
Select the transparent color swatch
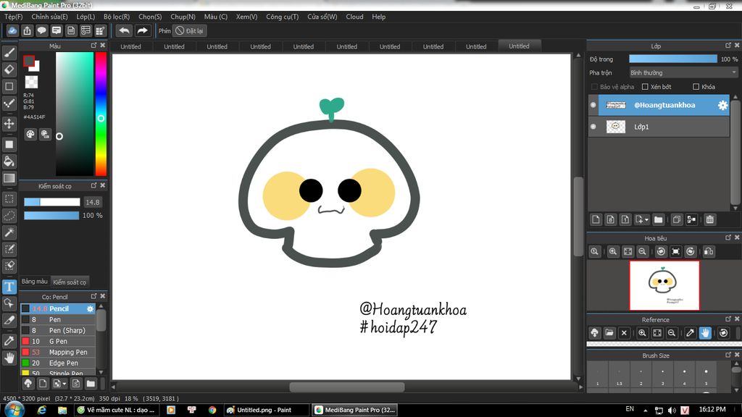[31, 82]
